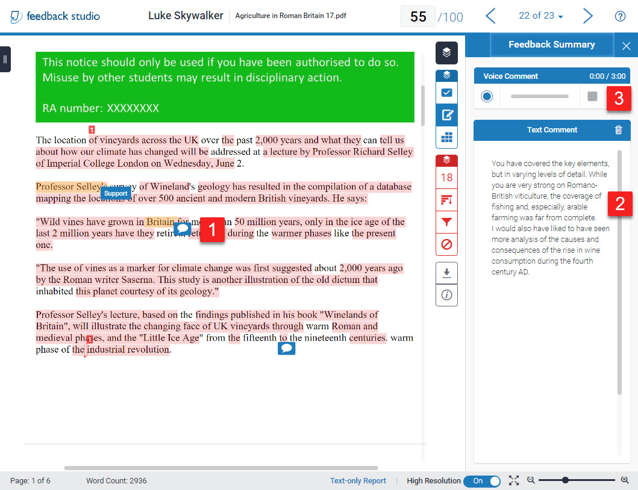Open the QuickMarks checkmark tool
Image resolution: width=638 pixels, height=490 pixels.
click(446, 93)
